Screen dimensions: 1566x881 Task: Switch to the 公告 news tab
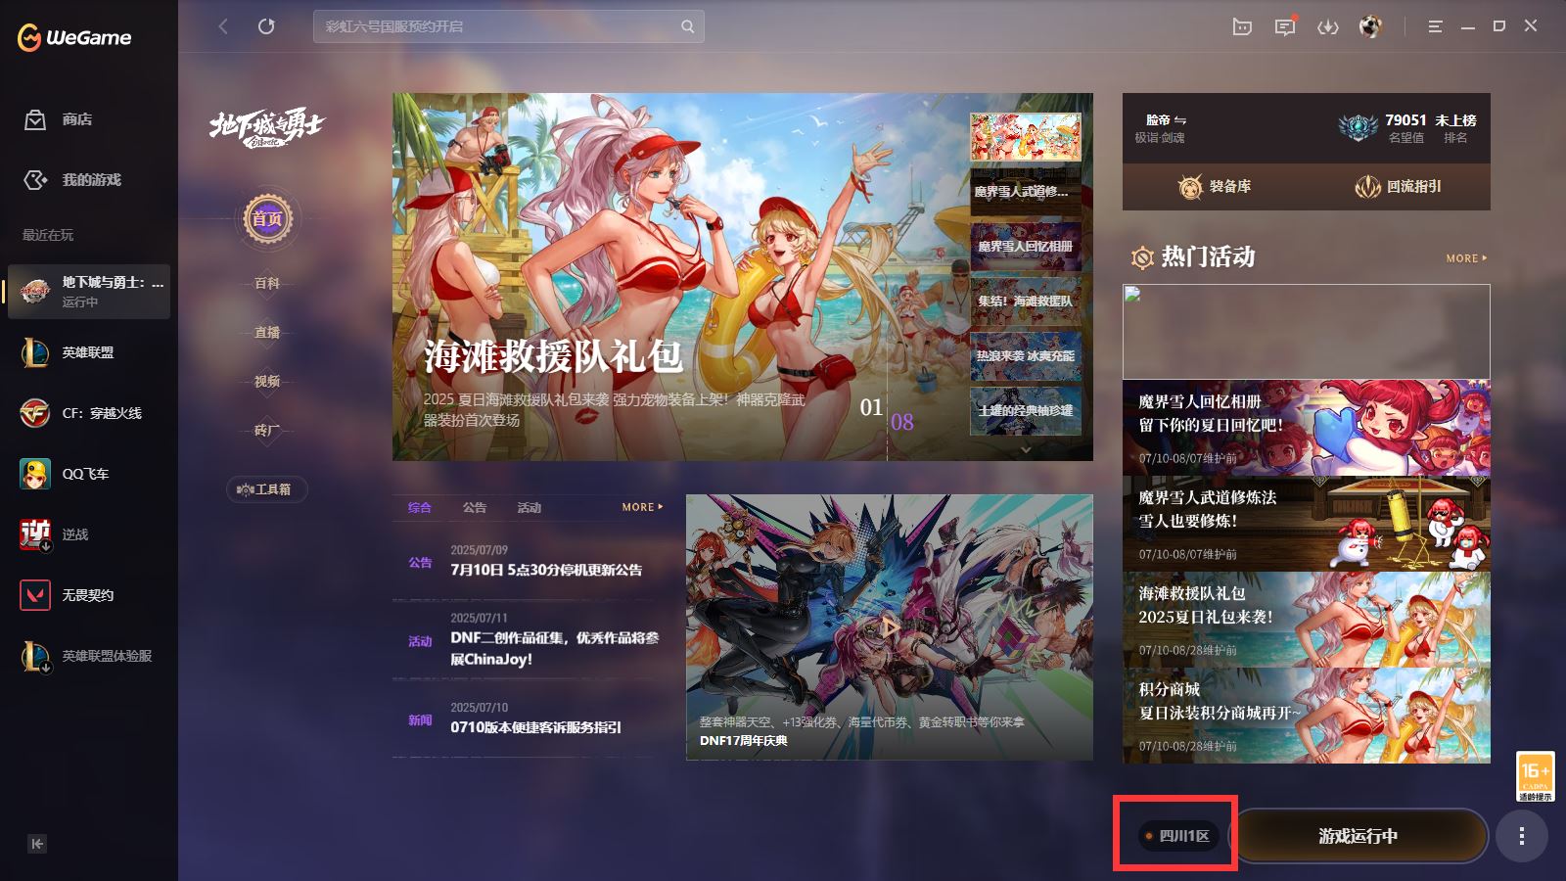[475, 507]
